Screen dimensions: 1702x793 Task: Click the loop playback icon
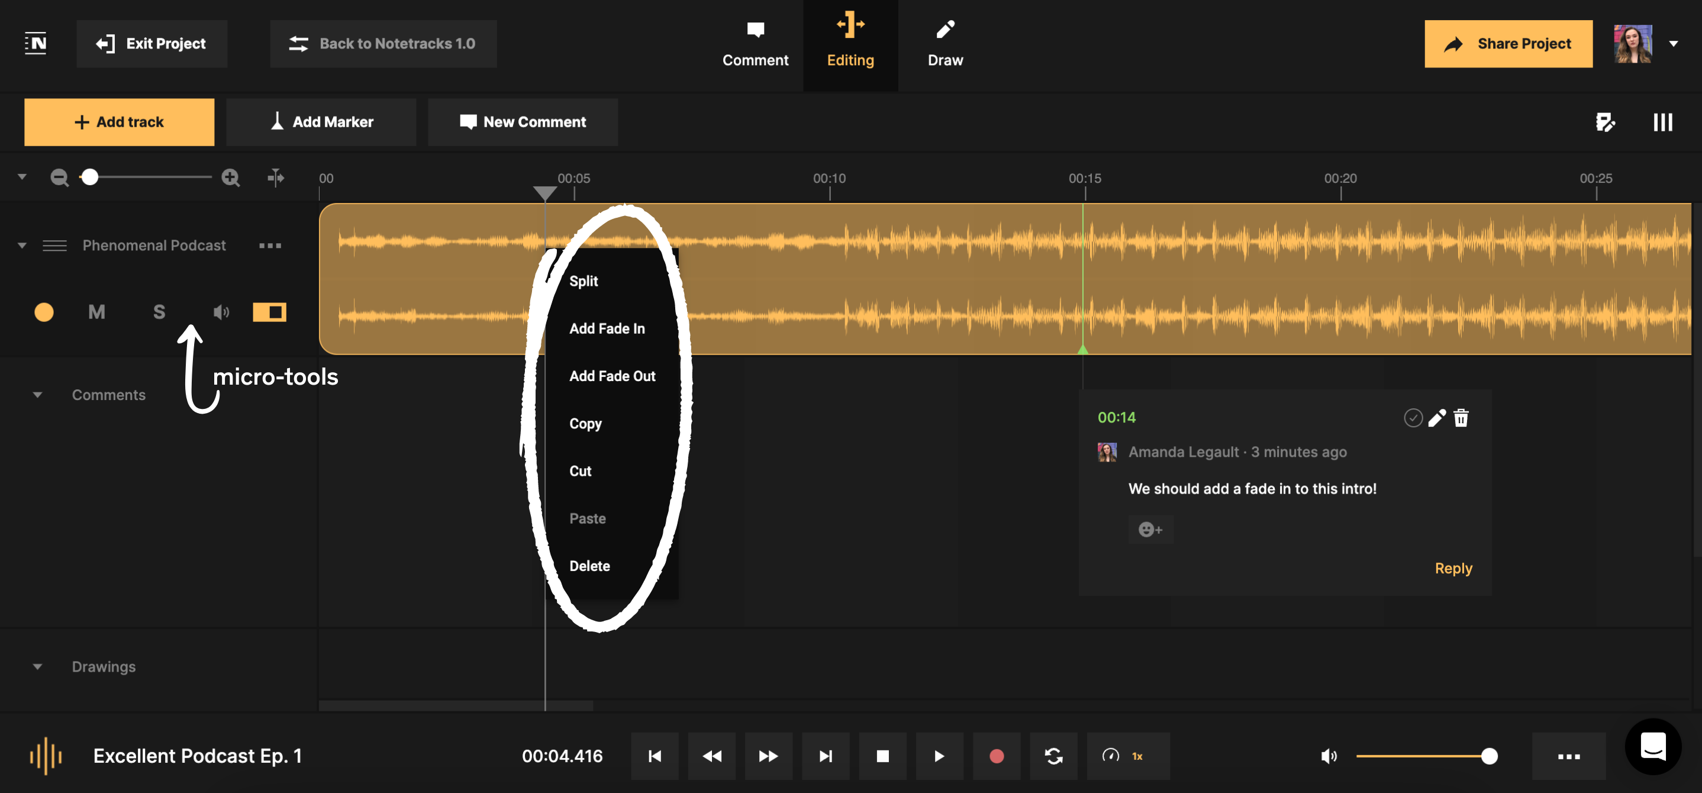coord(1053,756)
